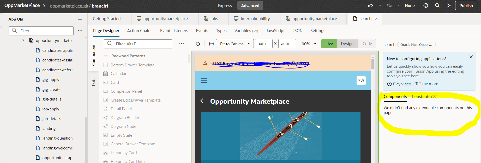Select the Data vertical tab
The height and width of the screenshot is (163, 481).
click(x=94, y=82)
